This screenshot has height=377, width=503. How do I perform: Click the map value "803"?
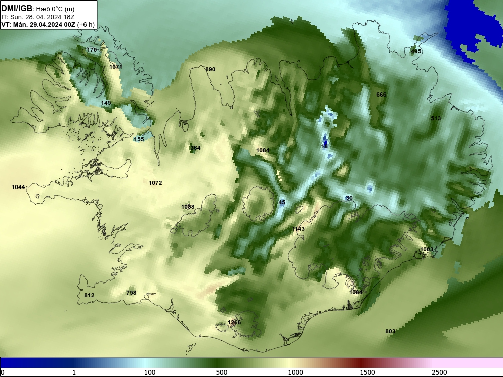pyautogui.click(x=390, y=331)
